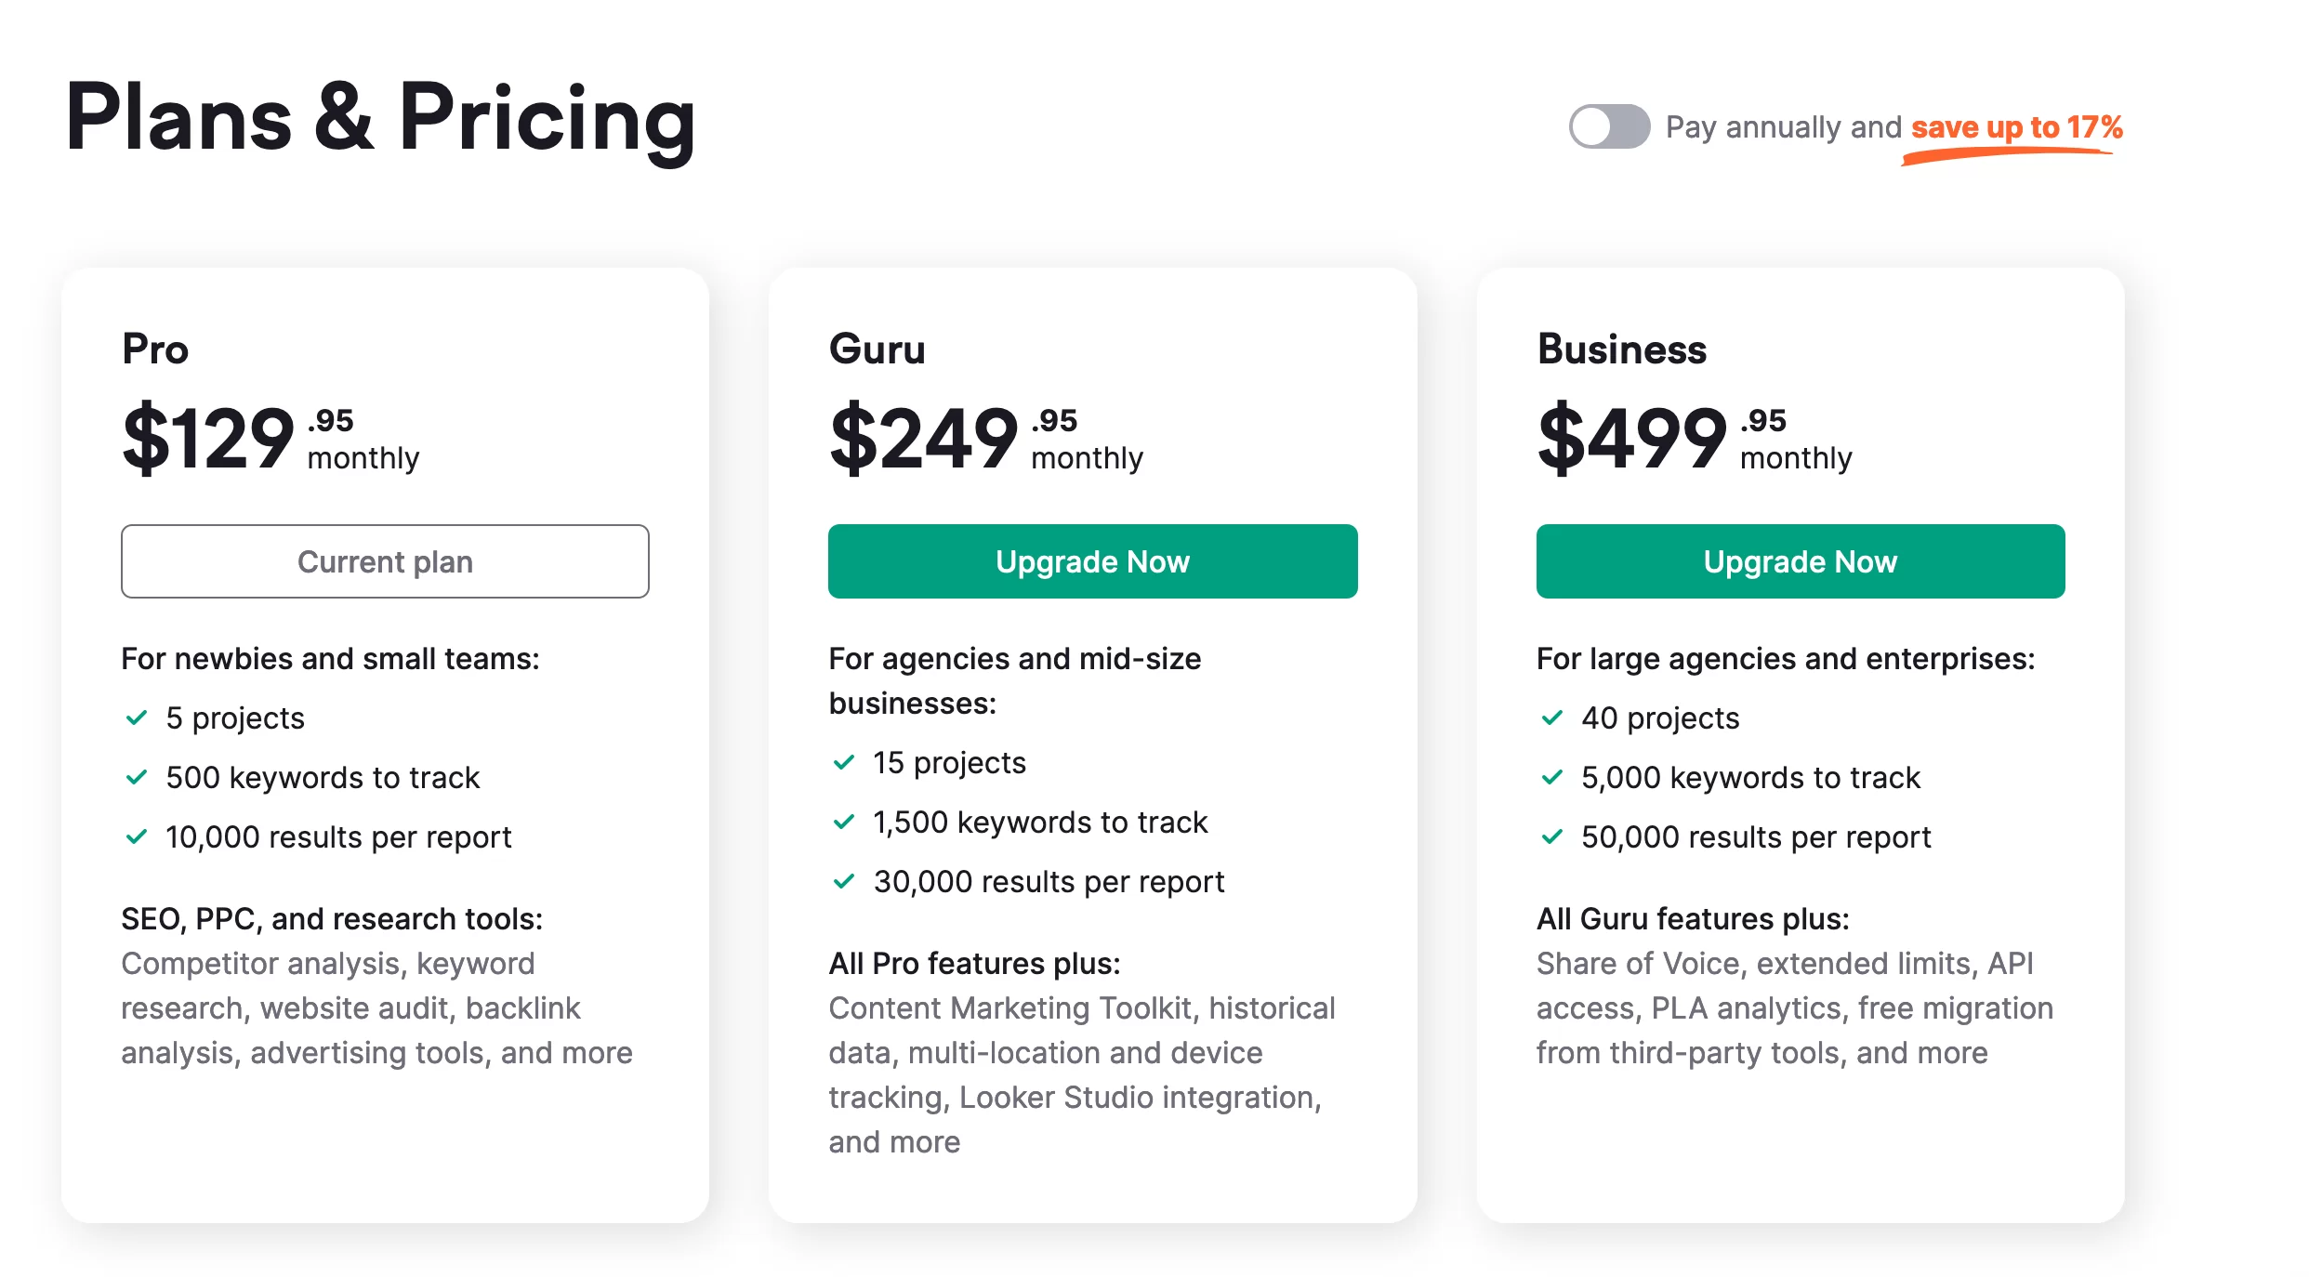The height and width of the screenshot is (1277, 2309).
Task: Click the 'save up to 17%' text
Action: (2016, 126)
